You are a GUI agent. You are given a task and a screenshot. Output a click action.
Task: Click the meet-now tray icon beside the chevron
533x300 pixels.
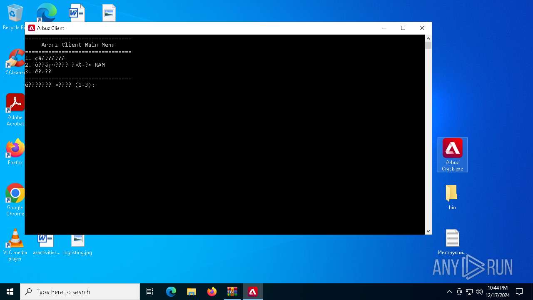coord(459,292)
